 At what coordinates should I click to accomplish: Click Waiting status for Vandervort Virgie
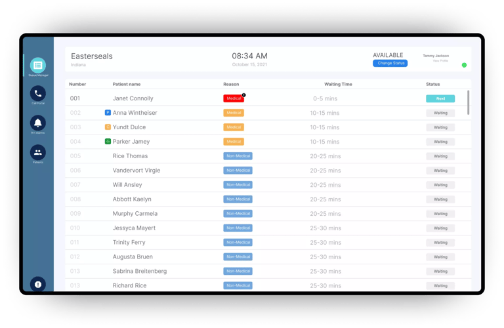click(440, 171)
